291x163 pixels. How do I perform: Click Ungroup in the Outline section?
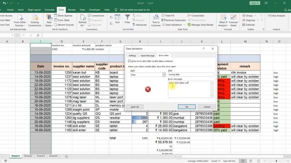click(249, 20)
